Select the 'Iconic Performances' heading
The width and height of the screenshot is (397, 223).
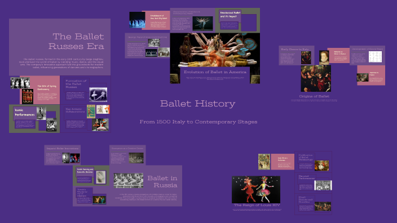tap(25, 112)
